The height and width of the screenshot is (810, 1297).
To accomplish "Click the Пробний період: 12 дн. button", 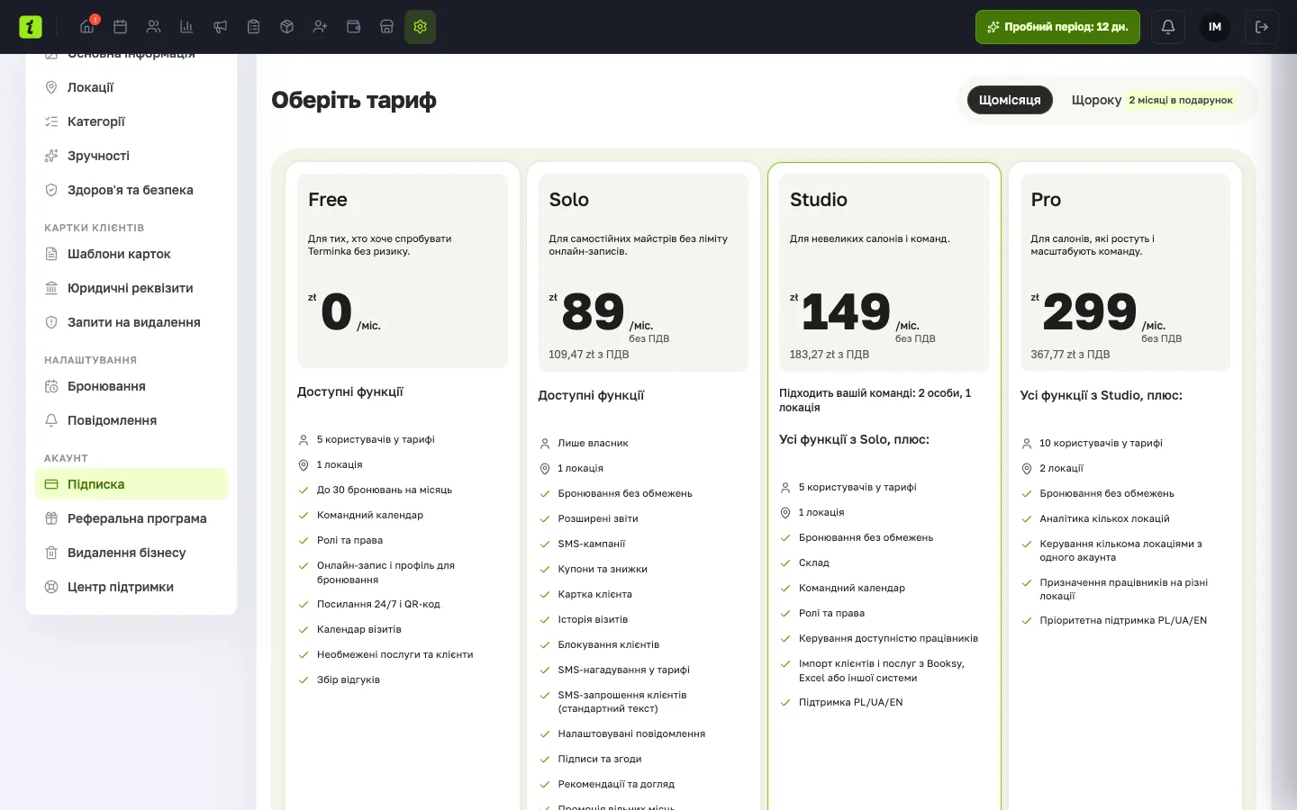I will click(1057, 27).
